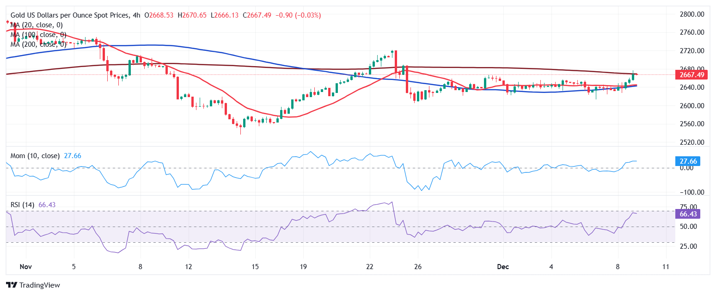Click the purple 66.43 RSI value tag
Image resolution: width=716 pixels, height=295 pixels.
(x=688, y=214)
